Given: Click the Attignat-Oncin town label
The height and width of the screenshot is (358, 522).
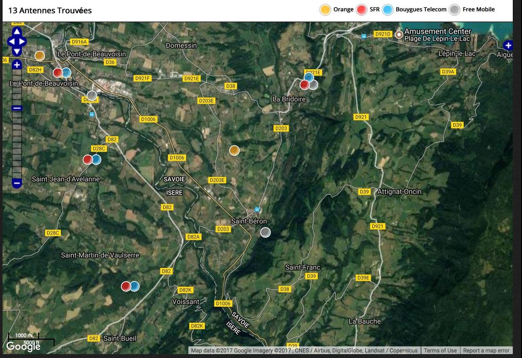Looking at the screenshot, I should (x=399, y=191).
